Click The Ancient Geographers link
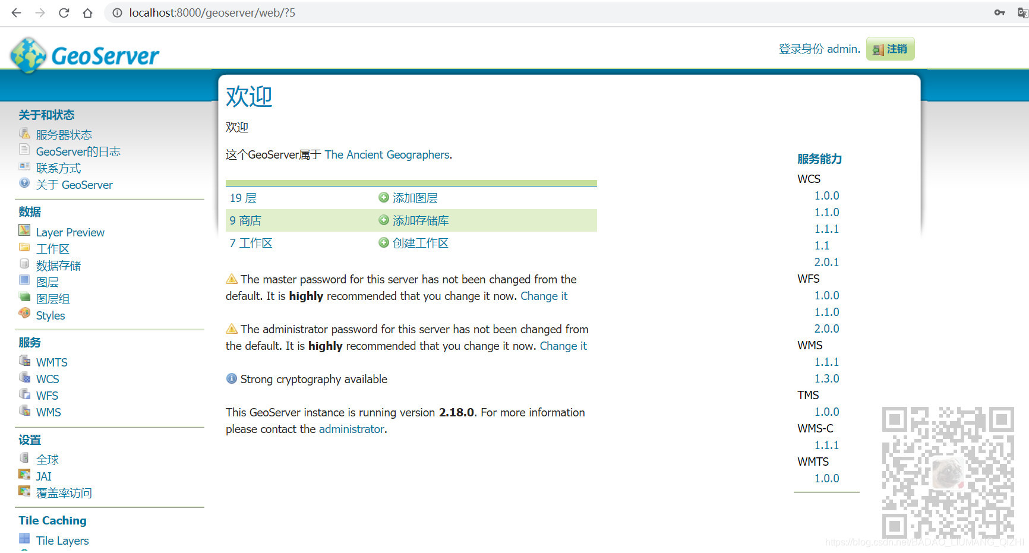 pos(387,154)
